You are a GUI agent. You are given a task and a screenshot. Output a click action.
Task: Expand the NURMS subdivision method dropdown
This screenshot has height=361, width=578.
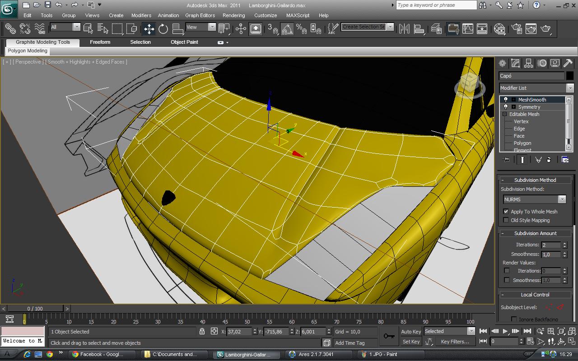tap(562, 199)
